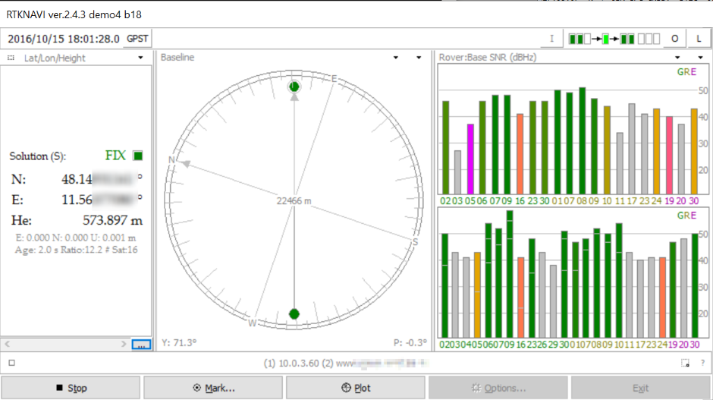Click the horizontal scrollbar right arrow

tap(125, 345)
